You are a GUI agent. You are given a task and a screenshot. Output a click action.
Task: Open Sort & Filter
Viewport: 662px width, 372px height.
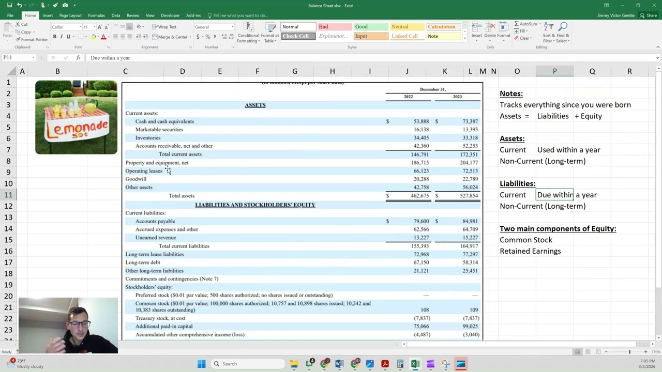tap(548, 32)
